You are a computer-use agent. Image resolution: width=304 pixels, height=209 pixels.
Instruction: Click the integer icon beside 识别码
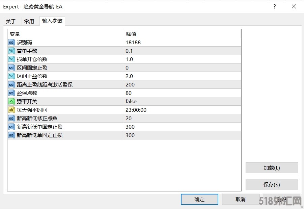point(11,43)
